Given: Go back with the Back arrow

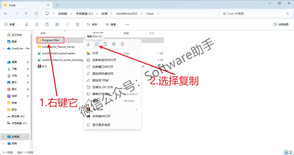Looking at the screenshot, I should pyautogui.click(x=6, y=14).
